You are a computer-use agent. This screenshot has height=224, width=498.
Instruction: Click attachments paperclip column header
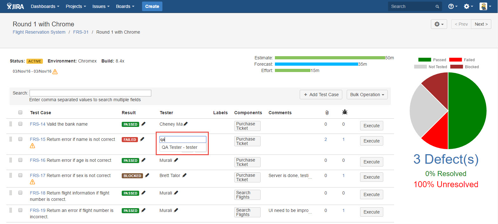[x=327, y=113]
